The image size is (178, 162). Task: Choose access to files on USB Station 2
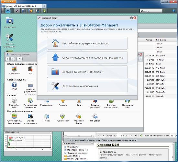click(x=87, y=72)
